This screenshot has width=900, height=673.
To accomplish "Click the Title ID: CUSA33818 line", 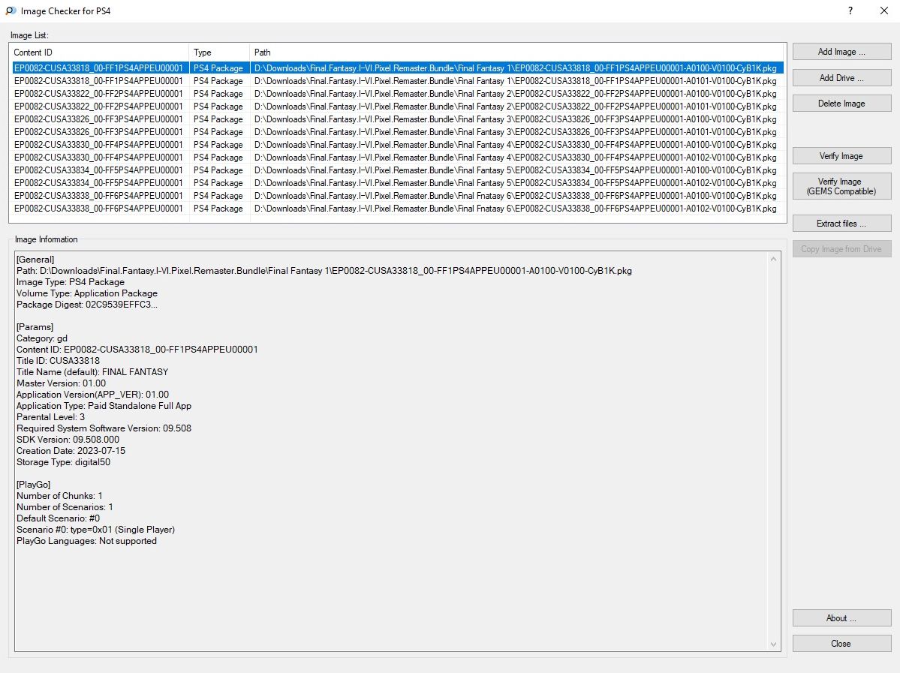I will coord(58,361).
